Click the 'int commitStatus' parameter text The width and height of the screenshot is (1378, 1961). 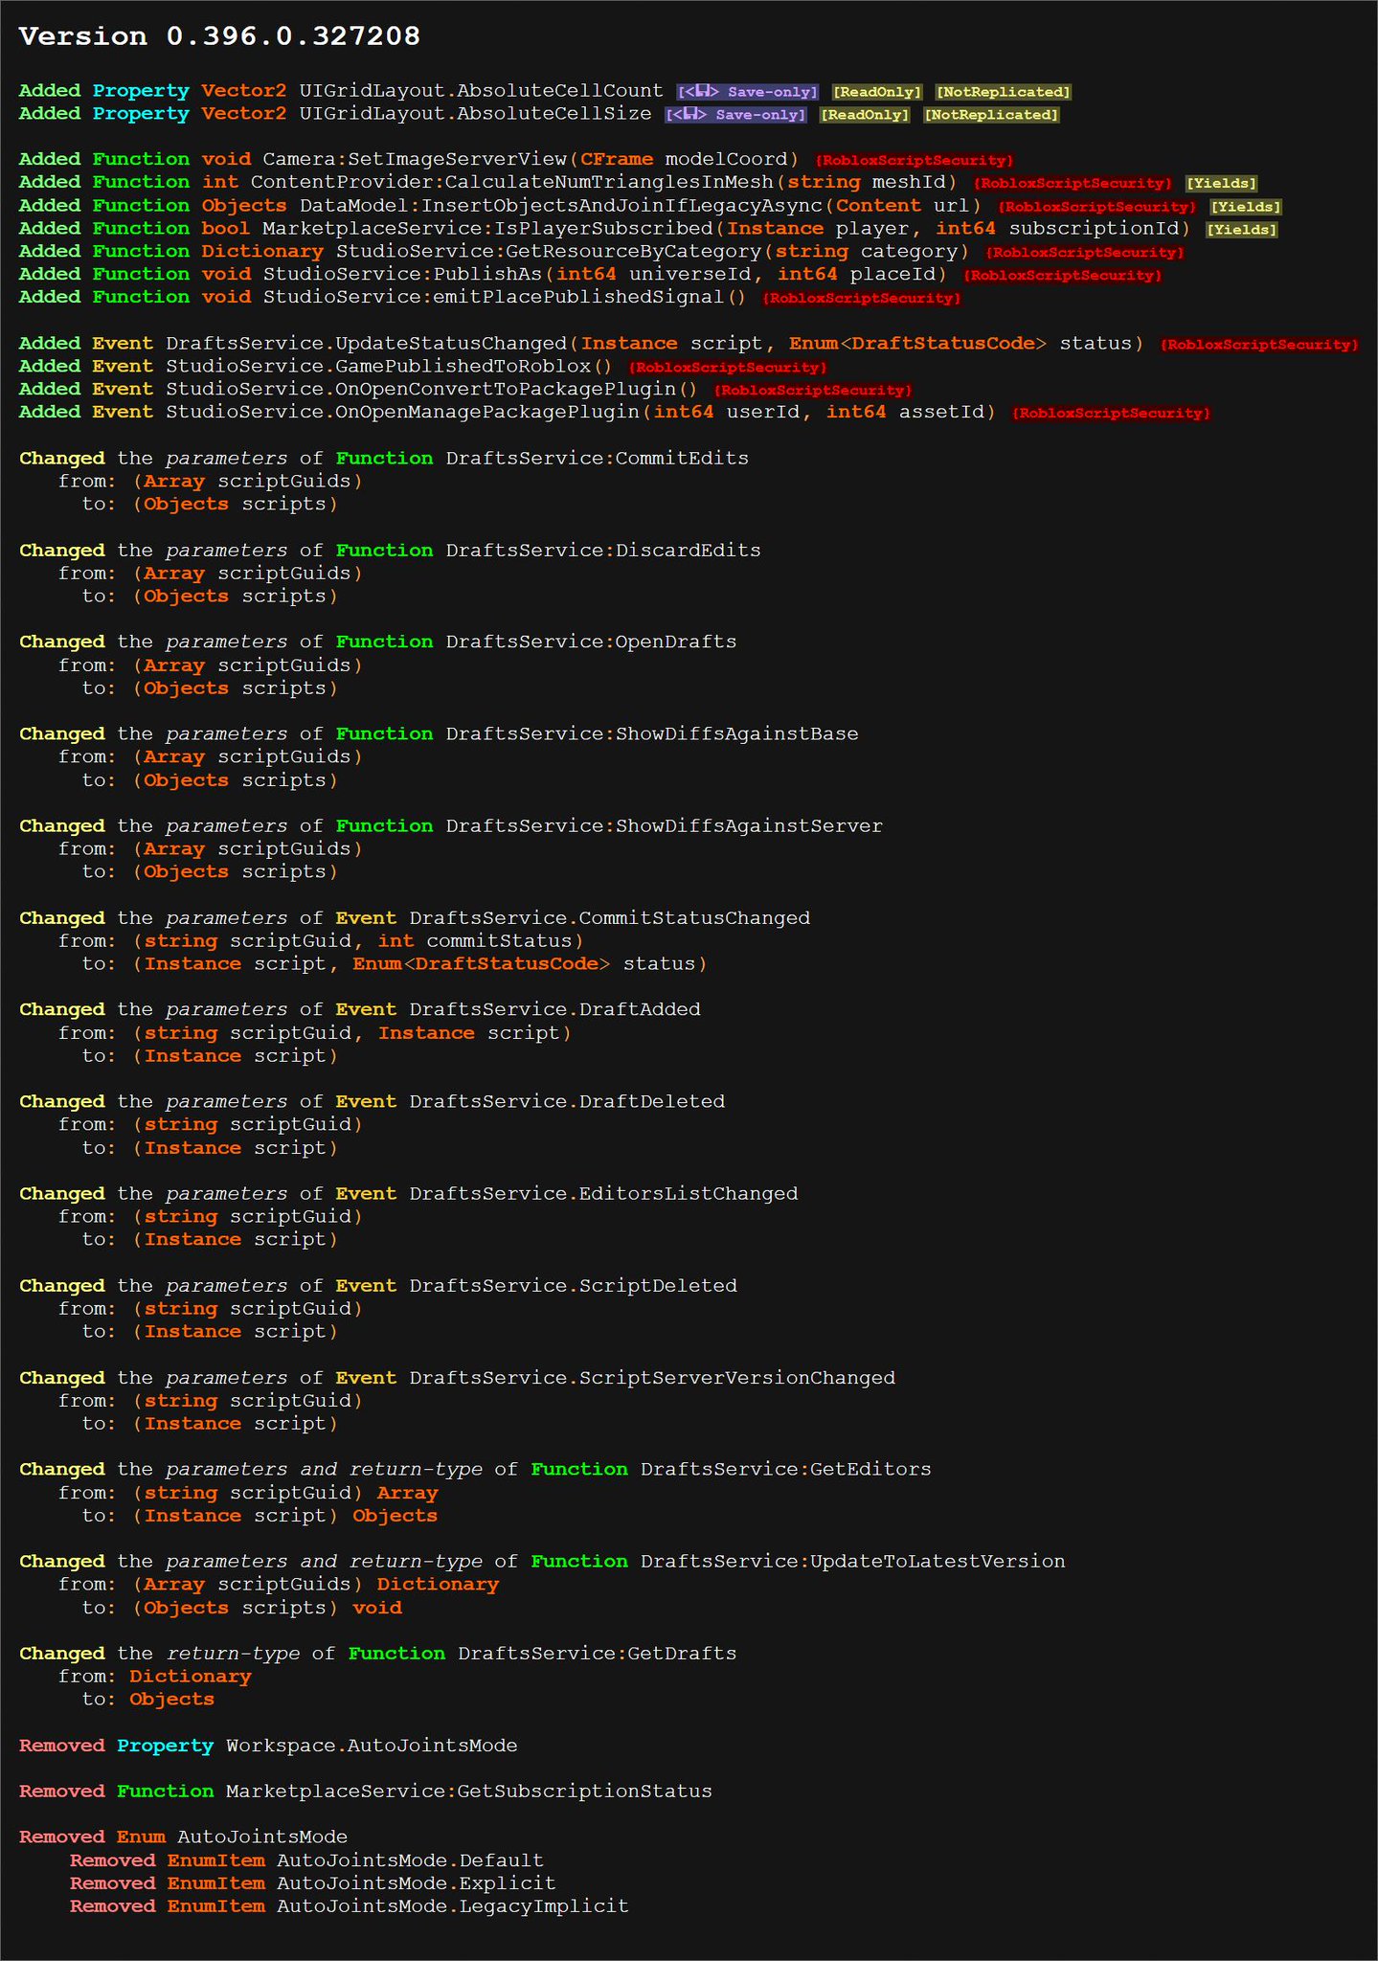click(475, 941)
